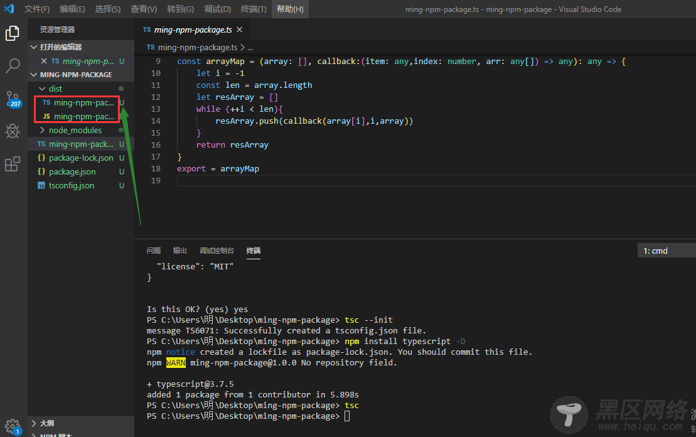Open the 1: cmd terminal selector dropdown
The height and width of the screenshot is (437, 696).
pos(667,251)
